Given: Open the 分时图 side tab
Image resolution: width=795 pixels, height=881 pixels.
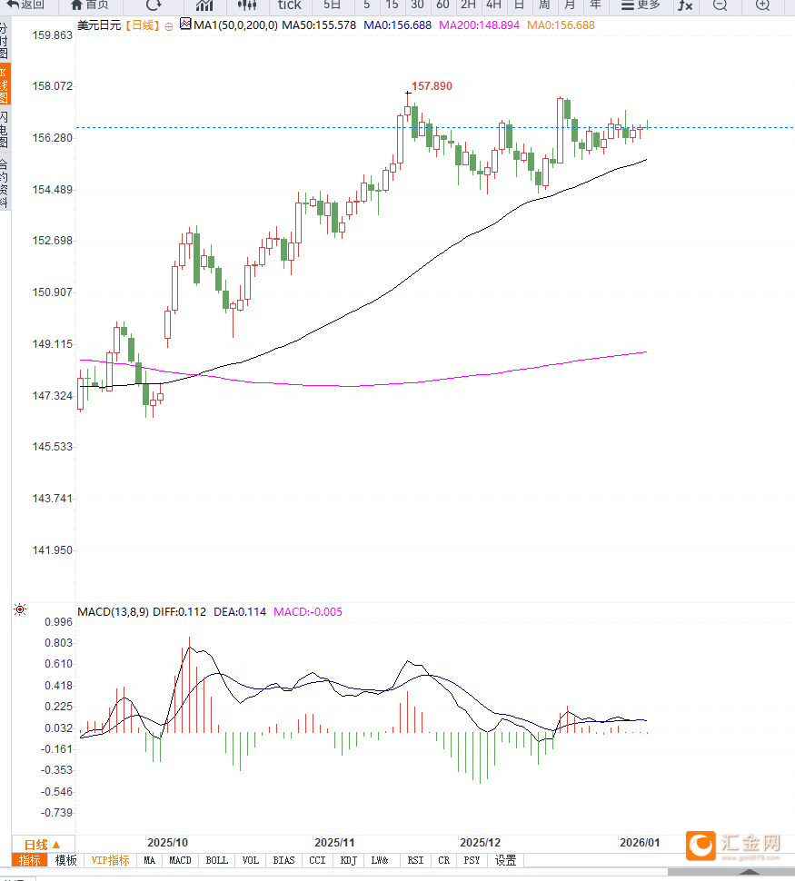Looking at the screenshot, I should coord(5,41).
